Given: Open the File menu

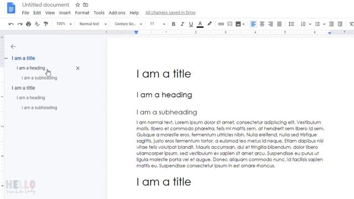Looking at the screenshot, I should (x=25, y=13).
